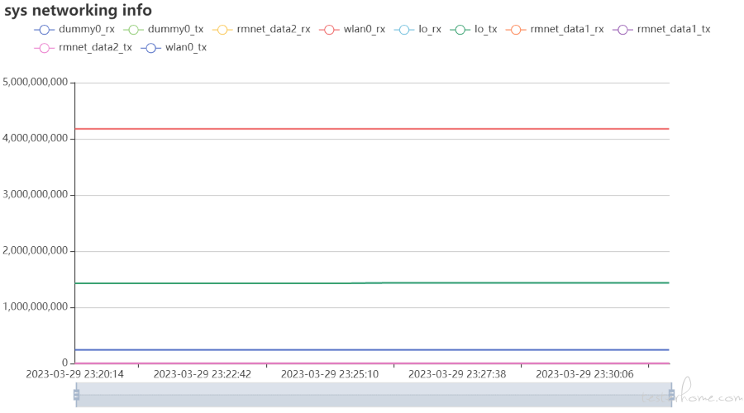Click the blue wlan0_tx line near the bottom
This screenshot has height=413, width=744.
tap(372, 350)
